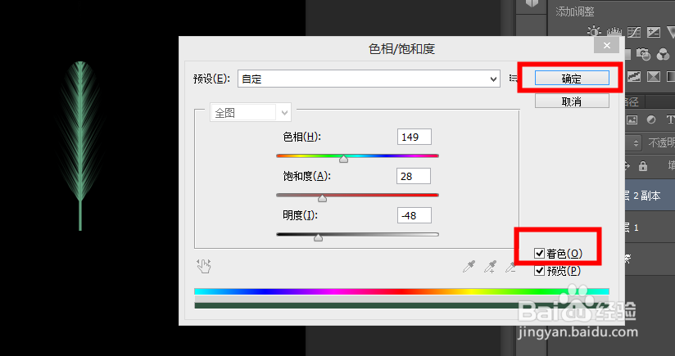Image resolution: width=675 pixels, height=356 pixels.
Task: Toggle the 着色 colorize checkbox
Action: (x=539, y=253)
